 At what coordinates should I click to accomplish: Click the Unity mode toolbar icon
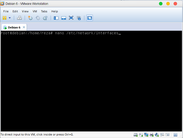[x=79, y=18]
